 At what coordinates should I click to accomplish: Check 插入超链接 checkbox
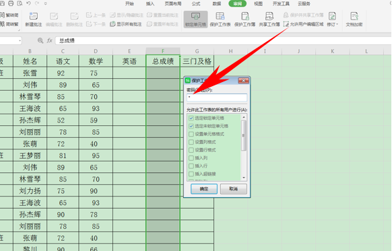point(191,174)
